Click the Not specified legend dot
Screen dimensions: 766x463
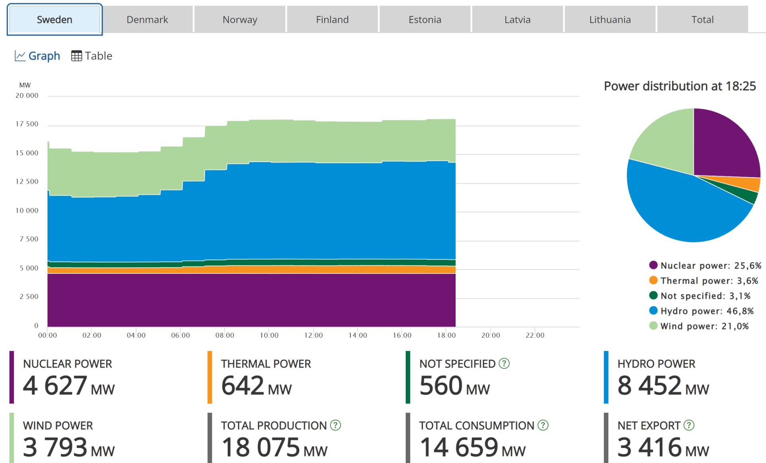coord(653,296)
